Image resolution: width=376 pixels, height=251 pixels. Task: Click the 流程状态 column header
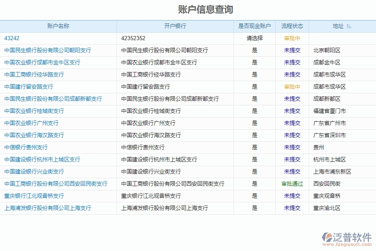tap(292, 26)
